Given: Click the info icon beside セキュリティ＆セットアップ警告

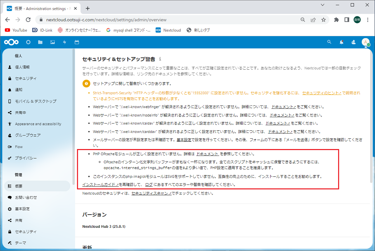Looking at the screenshot, I should pos(160,59).
